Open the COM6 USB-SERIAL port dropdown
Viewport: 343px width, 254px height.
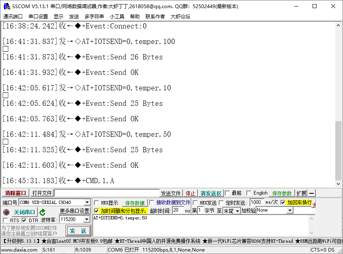click(x=87, y=202)
